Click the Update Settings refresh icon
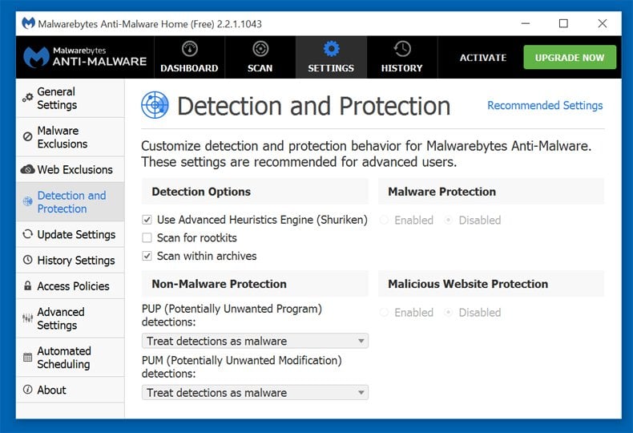Image resolution: width=633 pixels, height=433 pixels. tap(27, 234)
